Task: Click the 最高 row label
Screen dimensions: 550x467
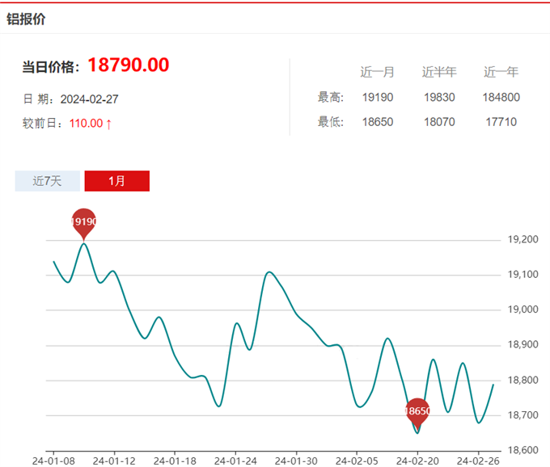Action: [331, 98]
